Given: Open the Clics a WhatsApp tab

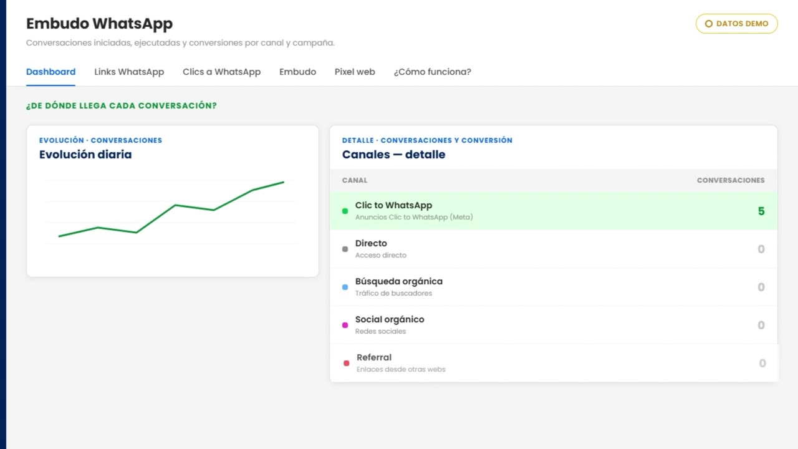Looking at the screenshot, I should [x=221, y=72].
